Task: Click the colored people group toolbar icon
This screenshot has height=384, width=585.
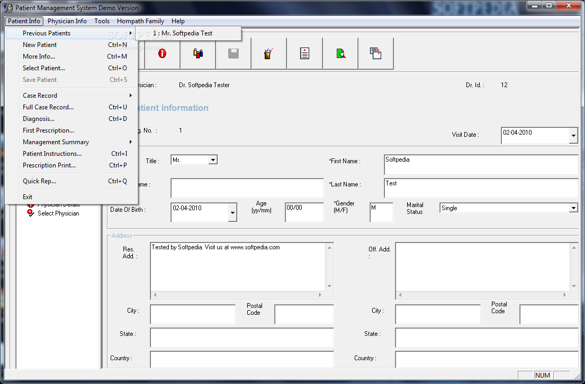Action: click(x=198, y=53)
